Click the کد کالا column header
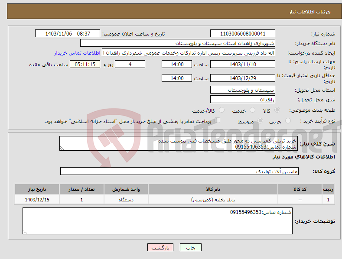This screenshot has width=342, height=259. [300, 189]
